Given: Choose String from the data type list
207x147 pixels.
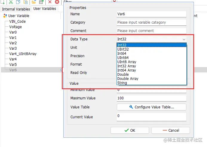Looking at the screenshot, I should pyautogui.click(x=151, y=83).
